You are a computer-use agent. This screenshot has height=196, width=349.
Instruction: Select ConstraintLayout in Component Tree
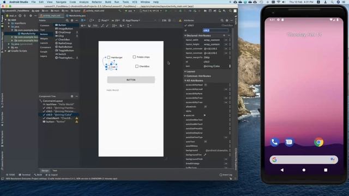pyautogui.click(x=51, y=101)
